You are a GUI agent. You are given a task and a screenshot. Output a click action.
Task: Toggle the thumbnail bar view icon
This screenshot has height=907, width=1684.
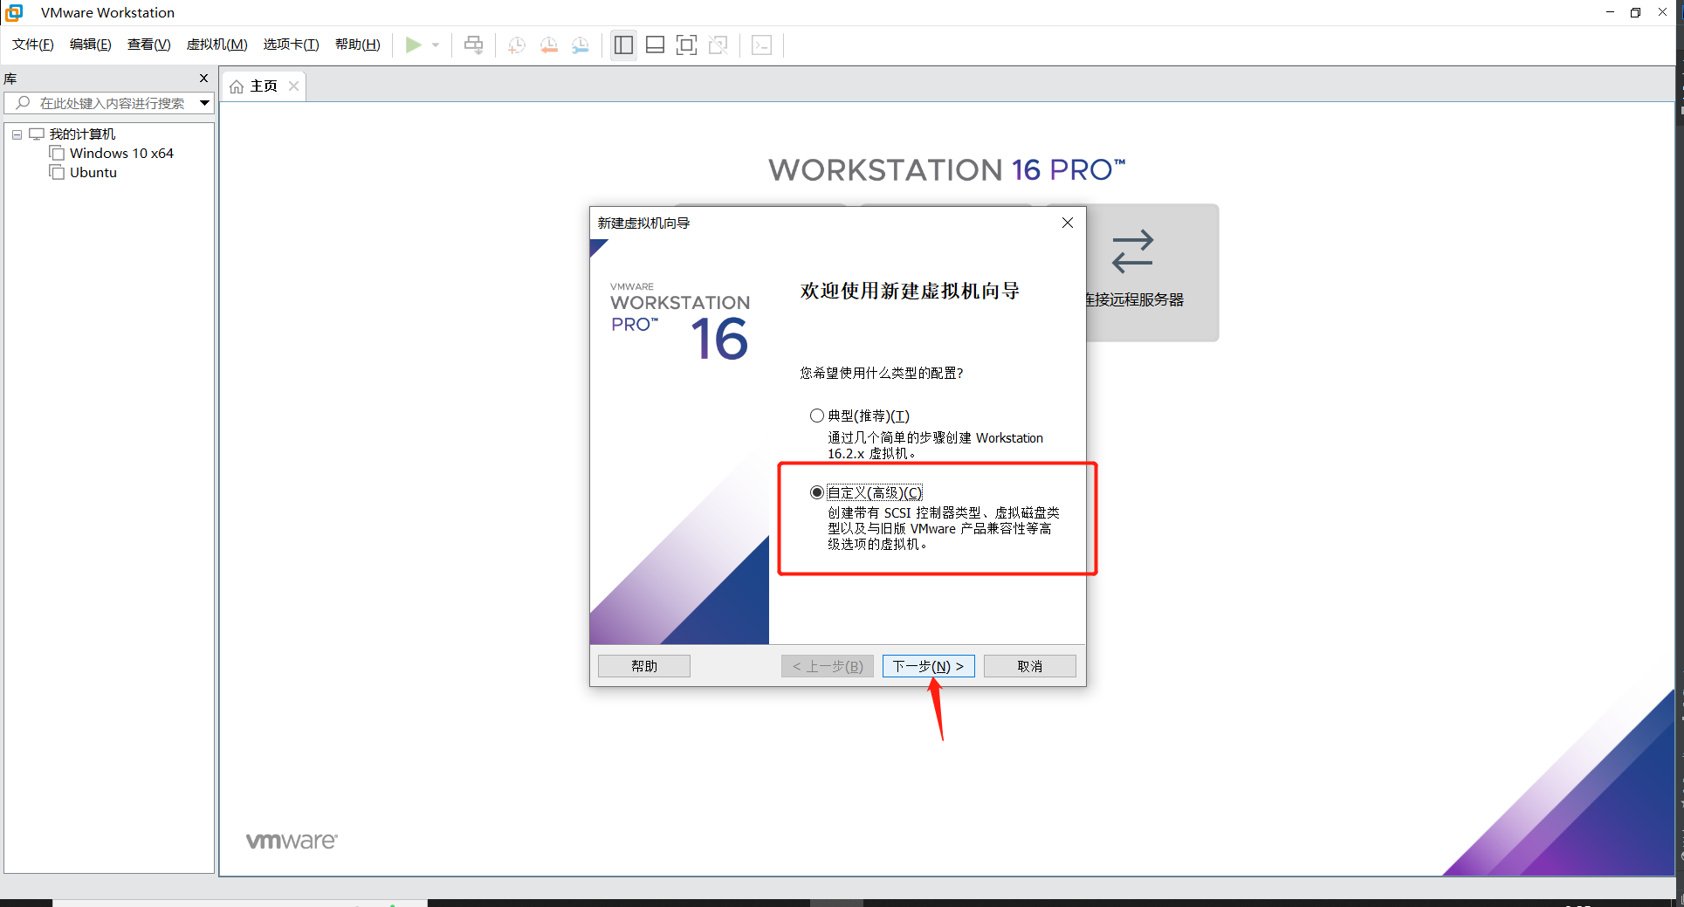click(655, 45)
